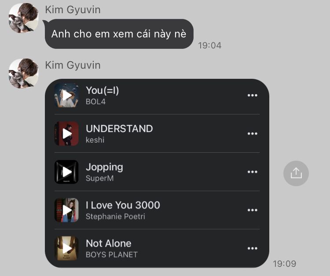This screenshot has height=276, width=330.
Task: Open Kim Gyuvin's top profile avatar
Action: 24,18
